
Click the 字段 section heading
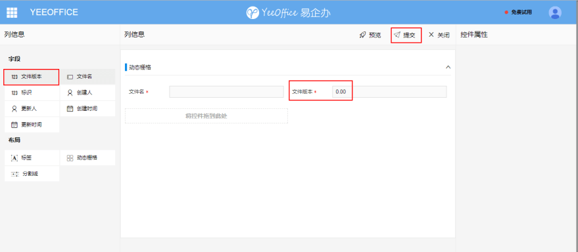14,59
